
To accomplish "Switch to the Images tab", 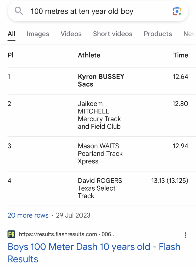I will point(38,34).
